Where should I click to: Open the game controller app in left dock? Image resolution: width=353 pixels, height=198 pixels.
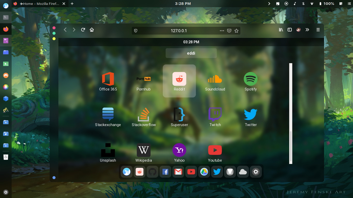click(6, 75)
